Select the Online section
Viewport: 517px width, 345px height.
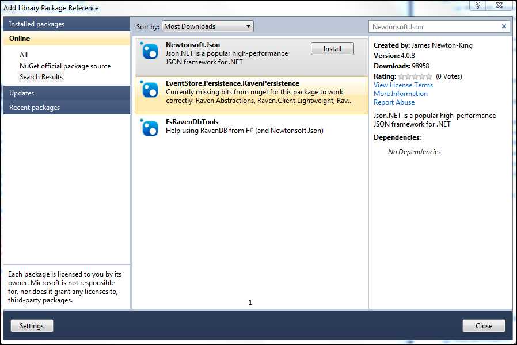click(67, 39)
